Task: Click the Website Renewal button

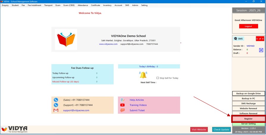Action: [248, 108]
